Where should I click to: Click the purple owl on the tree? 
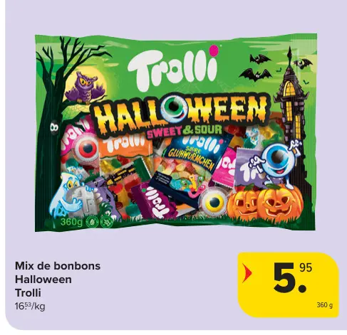click(x=86, y=88)
